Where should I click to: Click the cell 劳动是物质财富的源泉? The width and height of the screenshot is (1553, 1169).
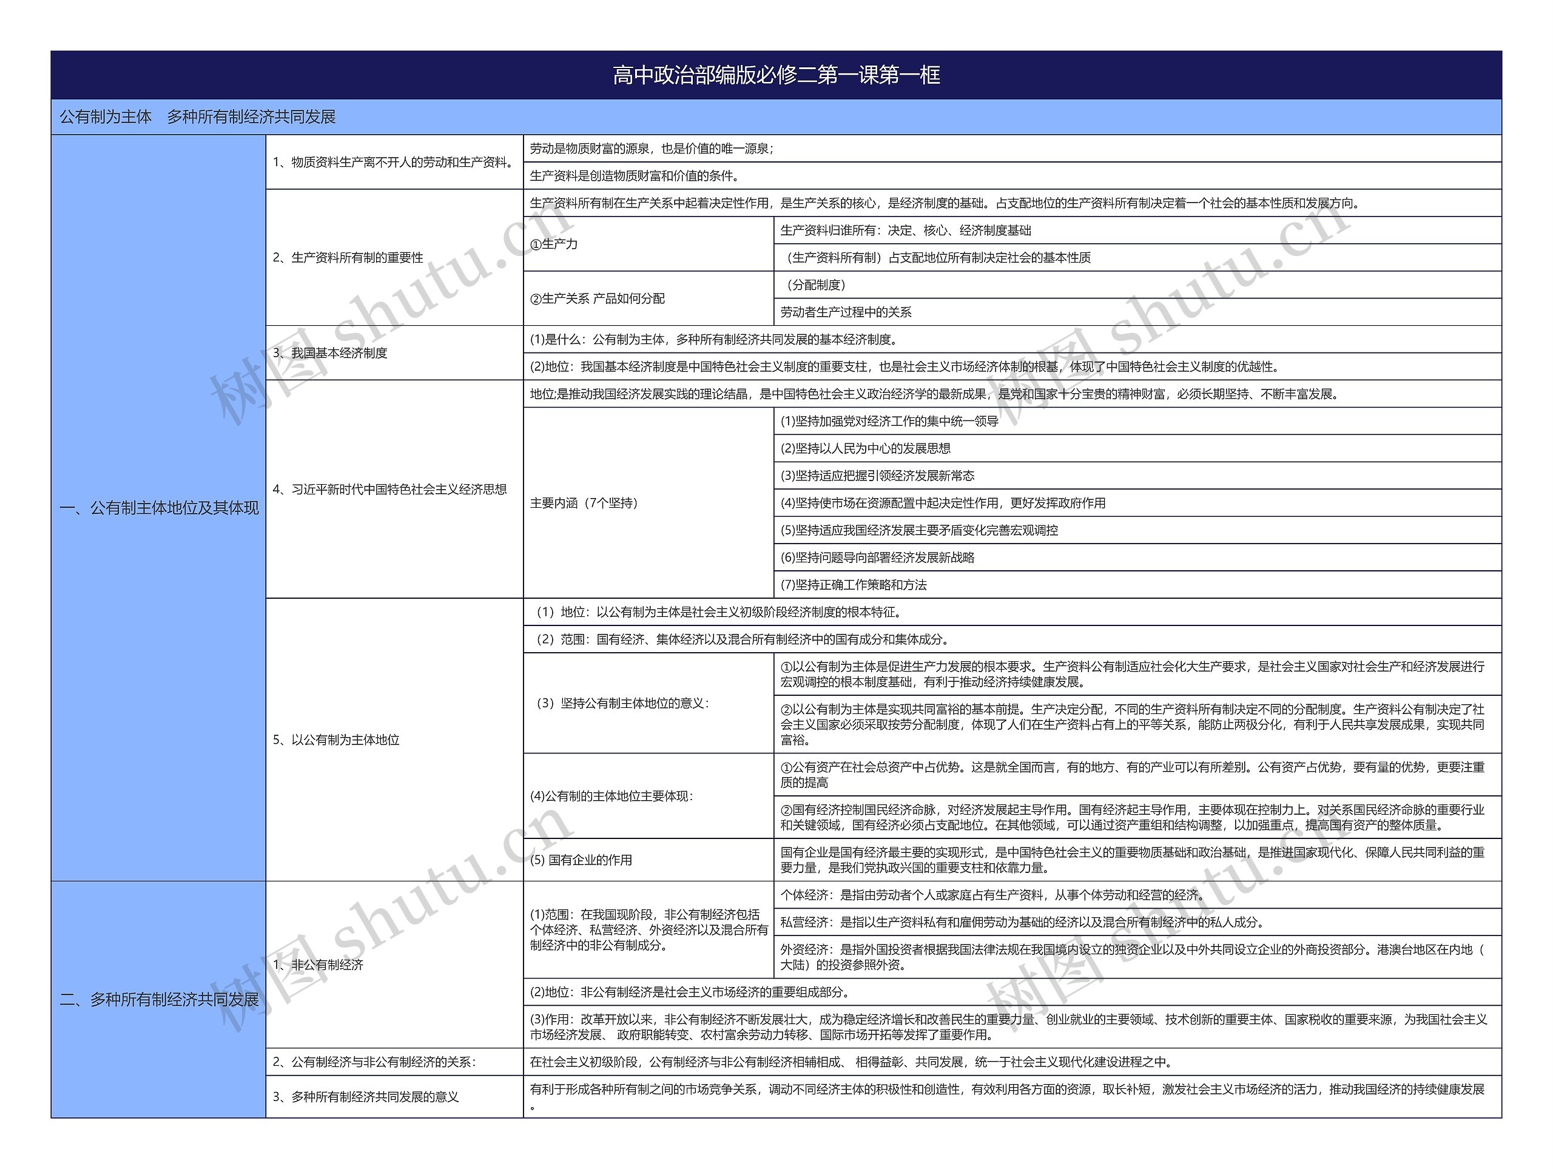(1012, 149)
